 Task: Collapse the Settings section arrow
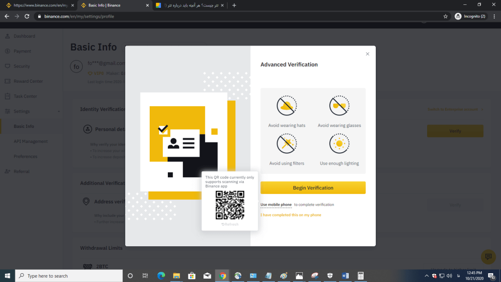pyautogui.click(x=59, y=111)
